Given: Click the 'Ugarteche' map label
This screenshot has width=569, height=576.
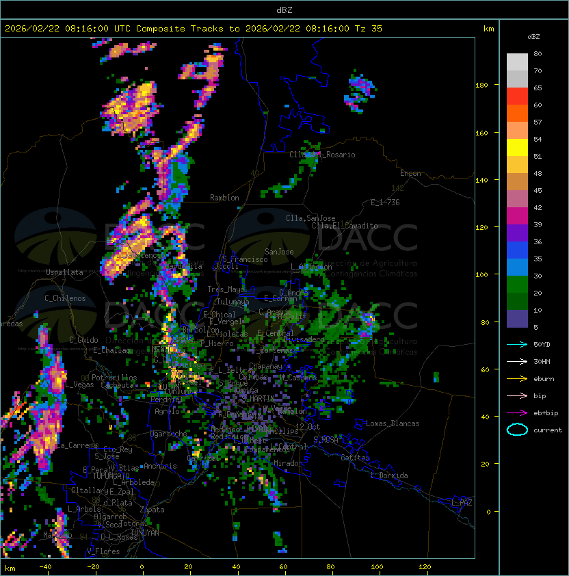Looking at the screenshot, I should [168, 434].
